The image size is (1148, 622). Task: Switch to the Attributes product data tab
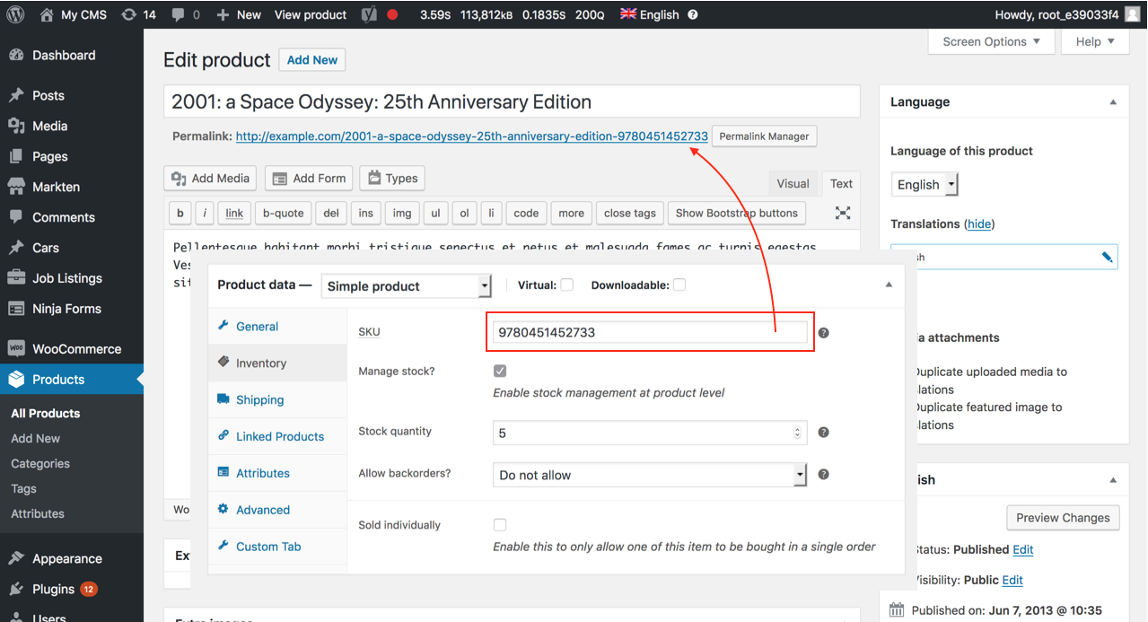point(277,473)
